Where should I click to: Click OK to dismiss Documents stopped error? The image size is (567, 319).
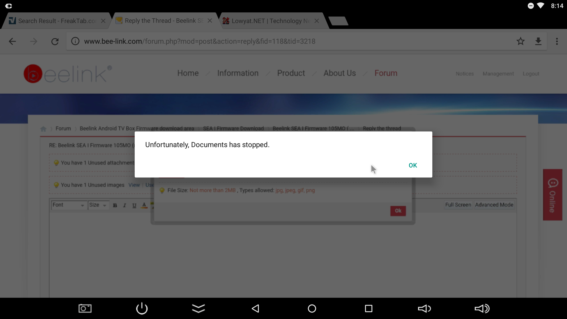413,165
